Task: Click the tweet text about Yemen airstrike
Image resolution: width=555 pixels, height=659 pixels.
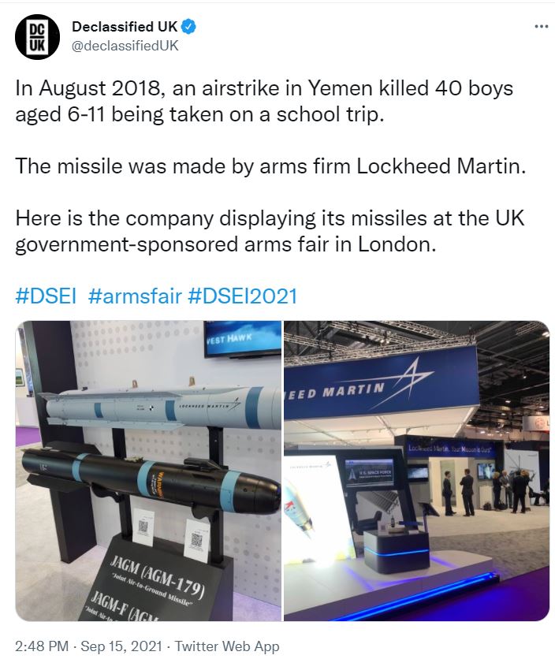Action: tap(264, 101)
